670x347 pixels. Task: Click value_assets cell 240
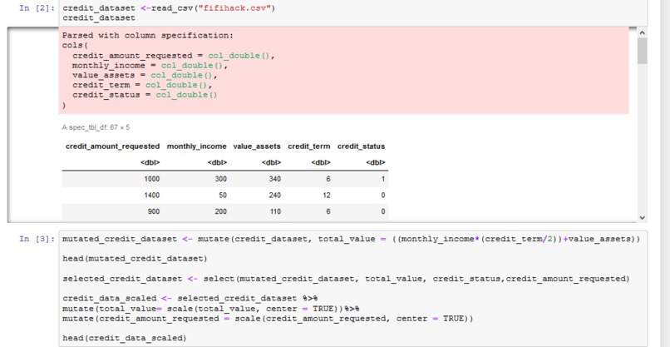(275, 195)
